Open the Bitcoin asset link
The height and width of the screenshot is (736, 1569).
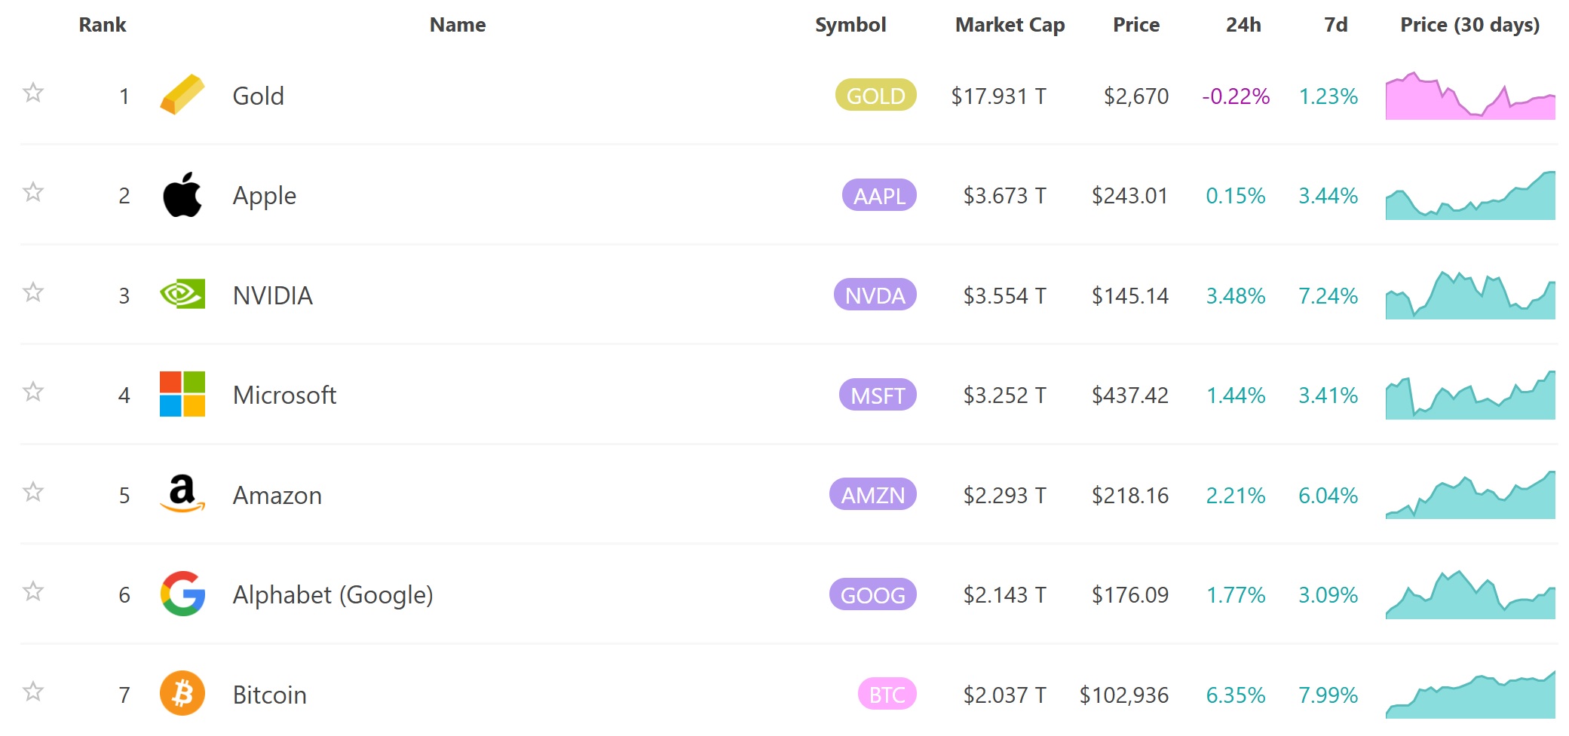[270, 695]
